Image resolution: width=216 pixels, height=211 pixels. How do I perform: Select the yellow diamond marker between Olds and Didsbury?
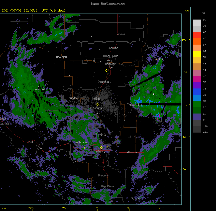click(x=97, y=104)
